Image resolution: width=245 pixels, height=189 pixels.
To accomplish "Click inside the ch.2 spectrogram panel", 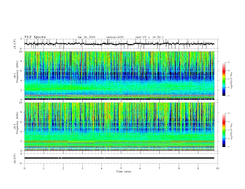I will click(x=119, y=127).
